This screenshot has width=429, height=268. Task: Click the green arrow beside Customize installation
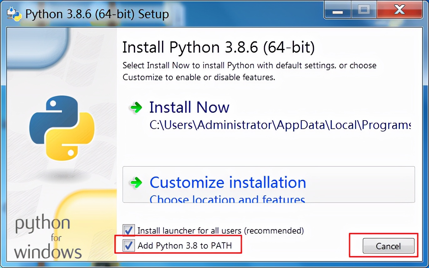coord(136,182)
